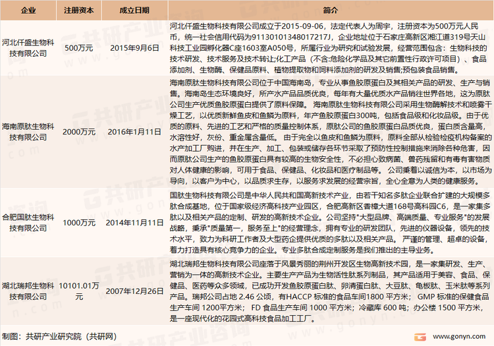Click the 国肽生物 company description text
The width and height of the screenshot is (494, 346).
(x=330, y=223)
